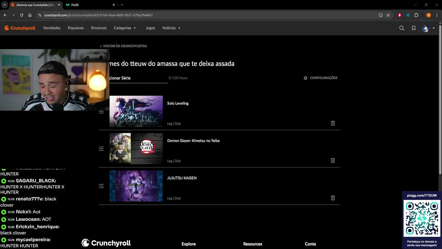Click the profile avatar in the header
Image resolution: width=442 pixels, height=249 pixels.
425,28
